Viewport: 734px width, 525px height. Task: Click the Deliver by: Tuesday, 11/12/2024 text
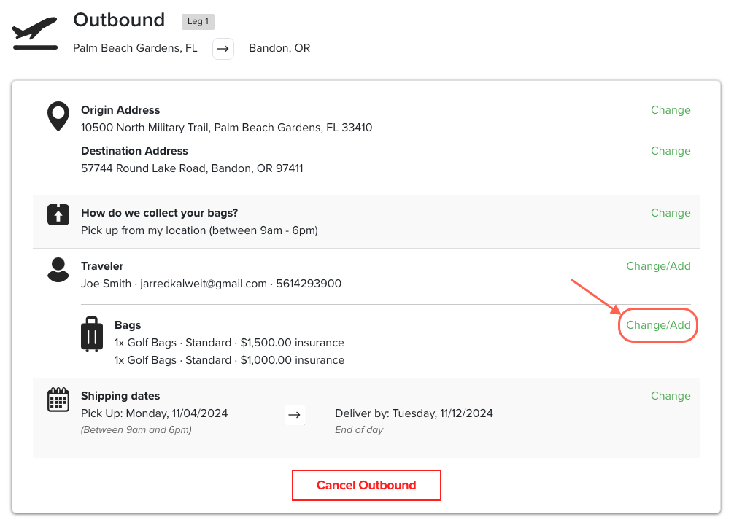click(x=414, y=413)
